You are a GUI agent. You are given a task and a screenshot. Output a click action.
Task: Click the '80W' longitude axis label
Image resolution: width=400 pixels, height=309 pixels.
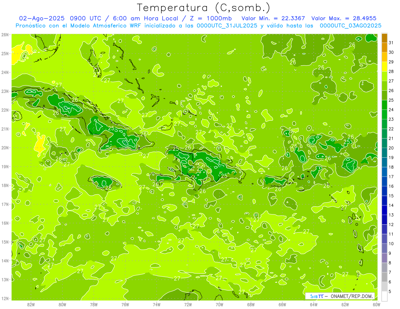pos(62,304)
